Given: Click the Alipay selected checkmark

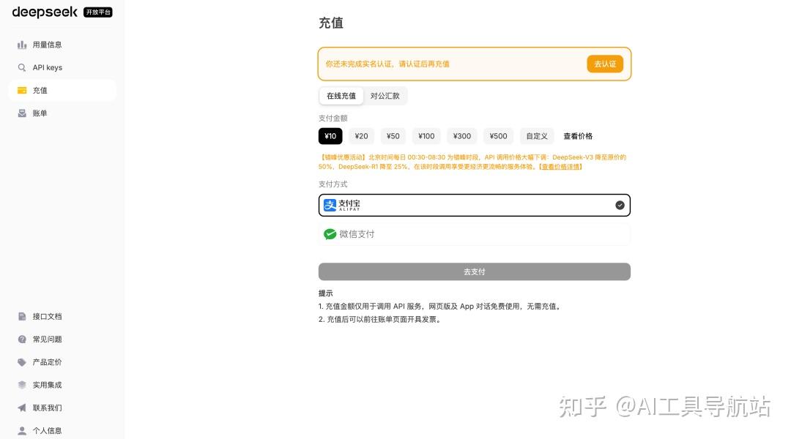Looking at the screenshot, I should tap(620, 205).
